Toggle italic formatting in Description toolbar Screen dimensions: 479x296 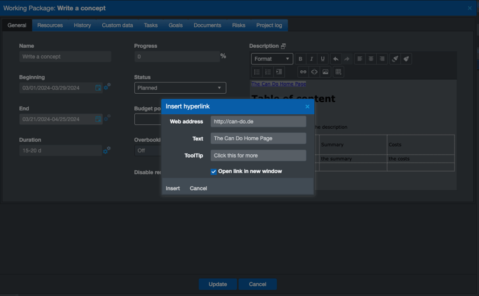[311, 59]
